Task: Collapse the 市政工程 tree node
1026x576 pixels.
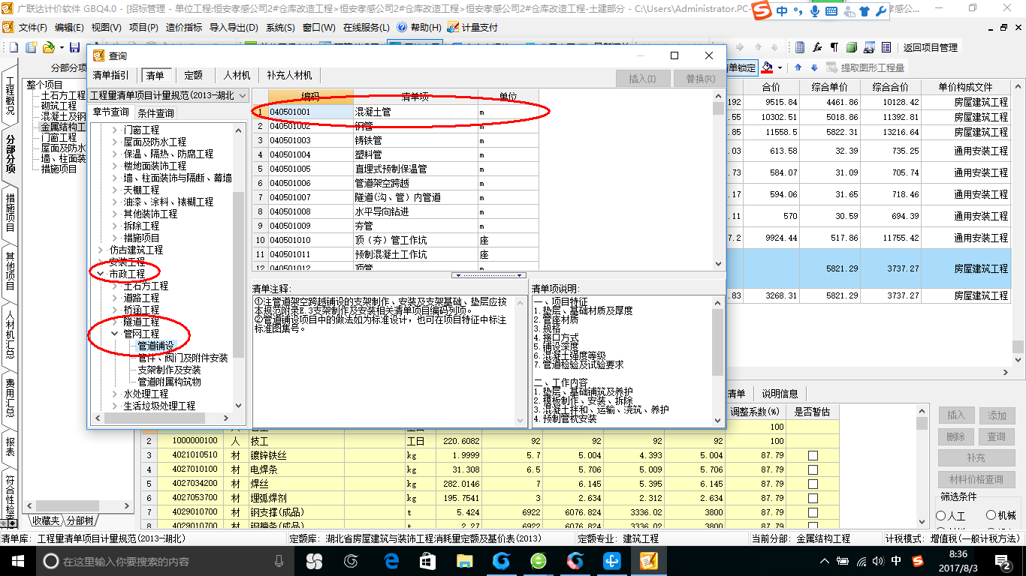Action: (x=101, y=274)
